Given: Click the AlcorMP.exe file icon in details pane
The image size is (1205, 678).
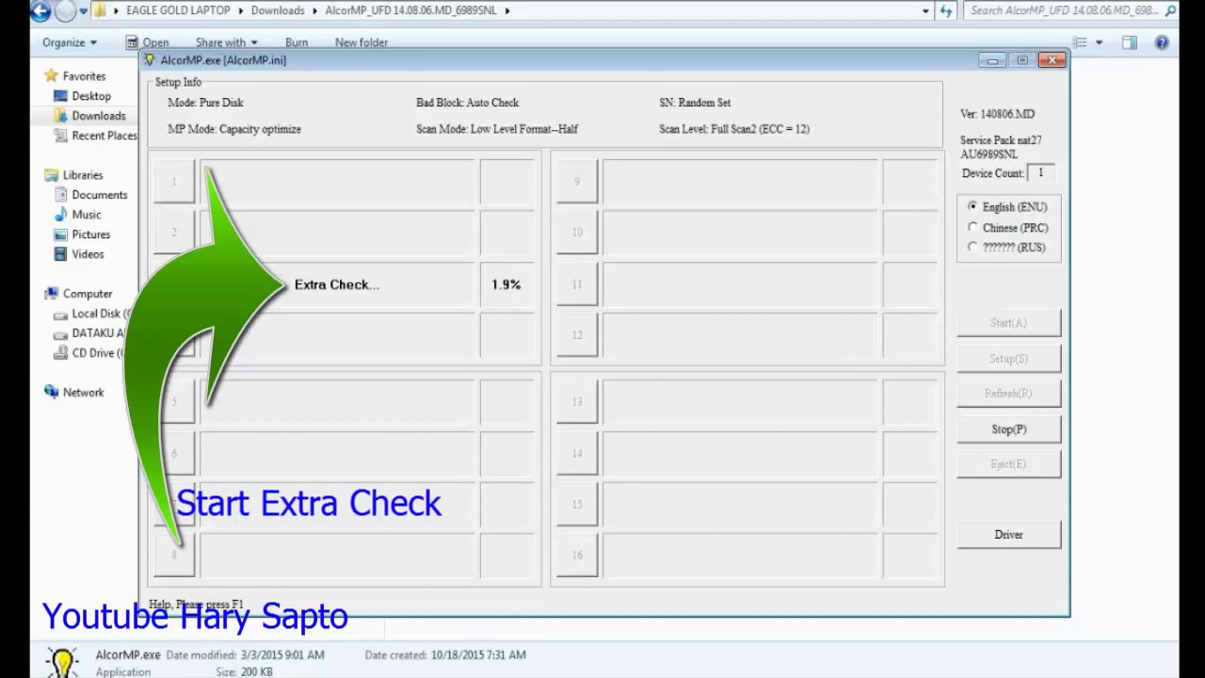Looking at the screenshot, I should pyautogui.click(x=62, y=662).
